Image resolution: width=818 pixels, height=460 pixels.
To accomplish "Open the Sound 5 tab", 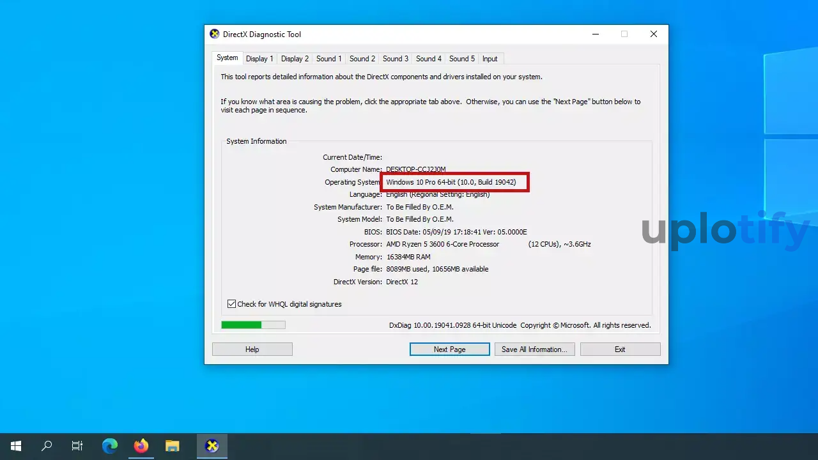I will 462,59.
